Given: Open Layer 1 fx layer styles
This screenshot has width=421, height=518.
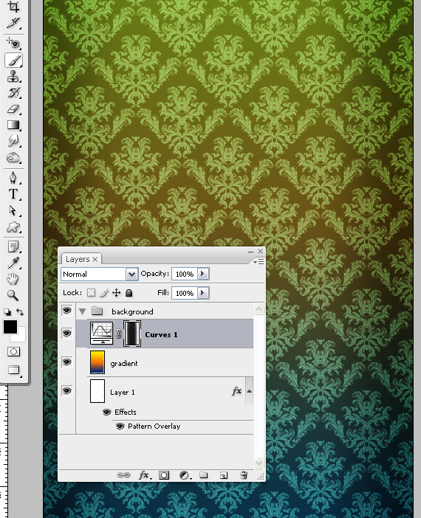Looking at the screenshot, I should point(236,391).
